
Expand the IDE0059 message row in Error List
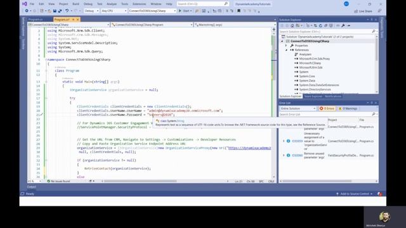tap(284, 141)
